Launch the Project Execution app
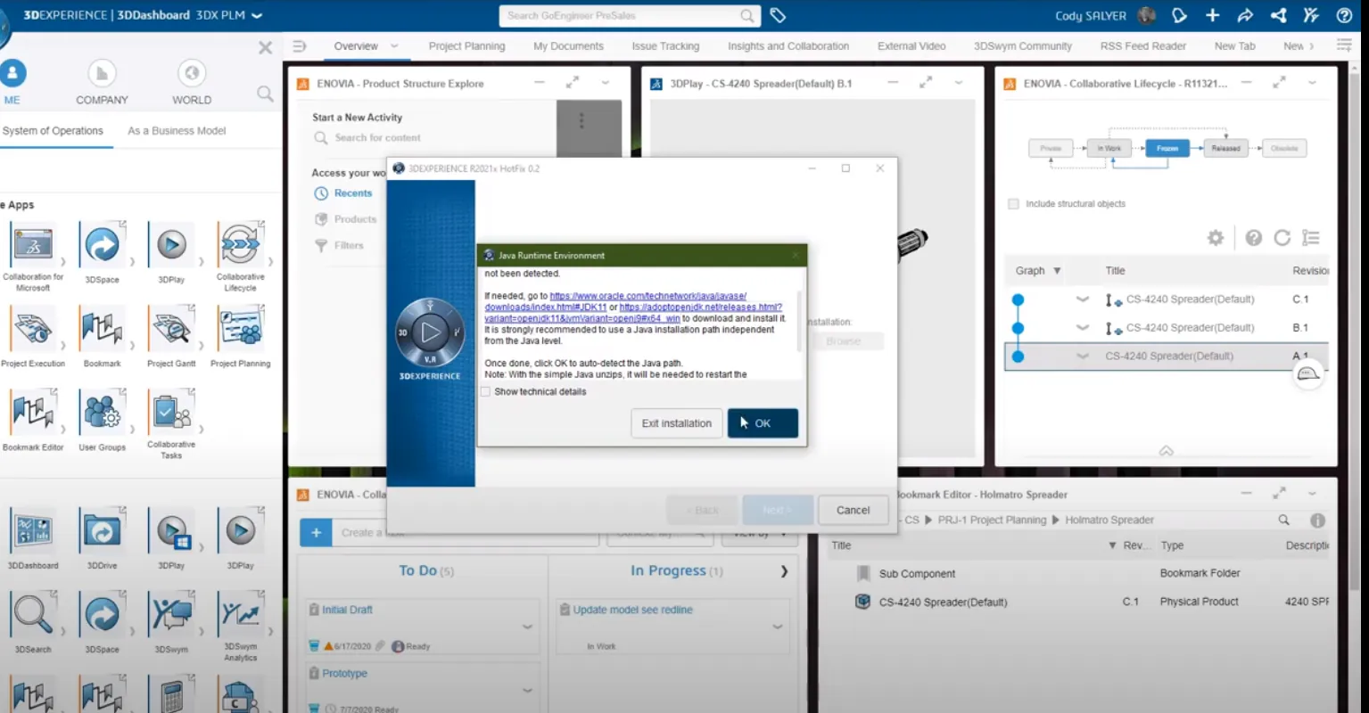This screenshot has width=1369, height=713. 33,329
